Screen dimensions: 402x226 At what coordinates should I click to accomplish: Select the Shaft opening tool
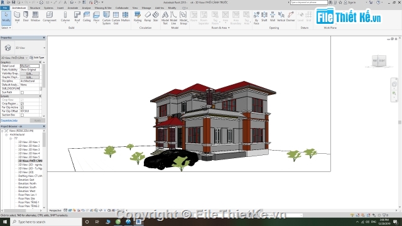coord(264,17)
